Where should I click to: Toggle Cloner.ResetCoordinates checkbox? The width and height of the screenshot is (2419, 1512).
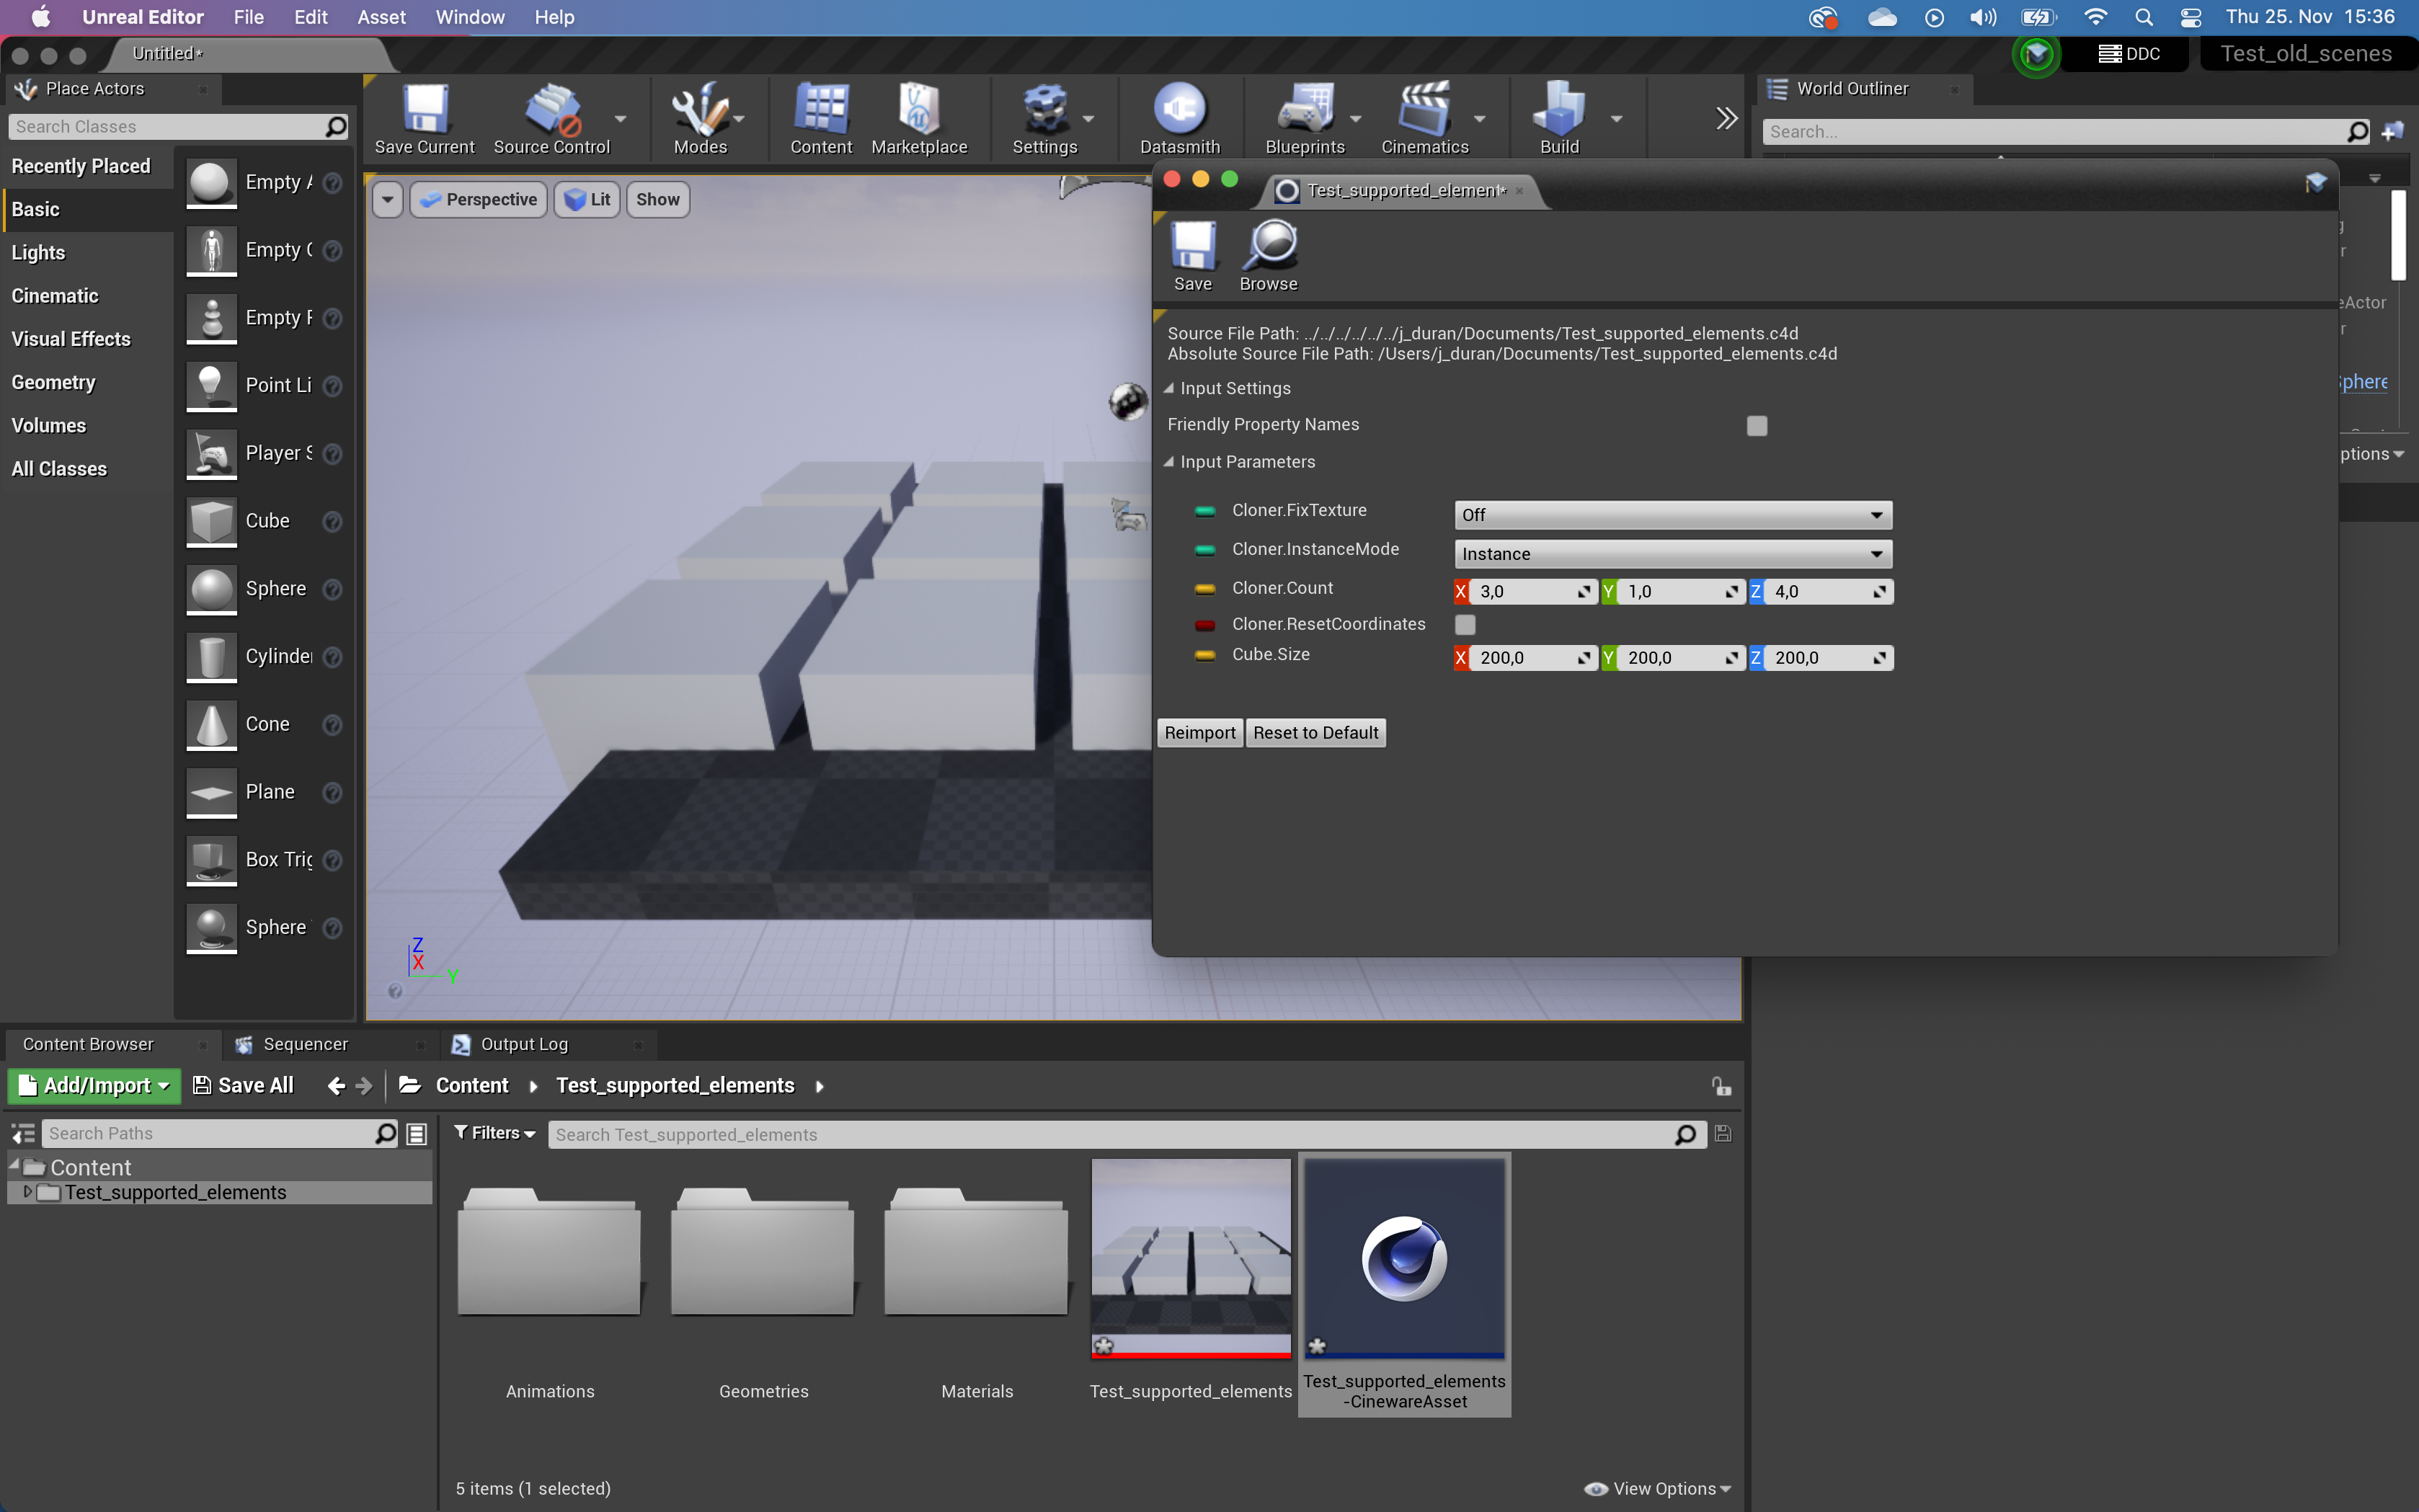[1464, 625]
